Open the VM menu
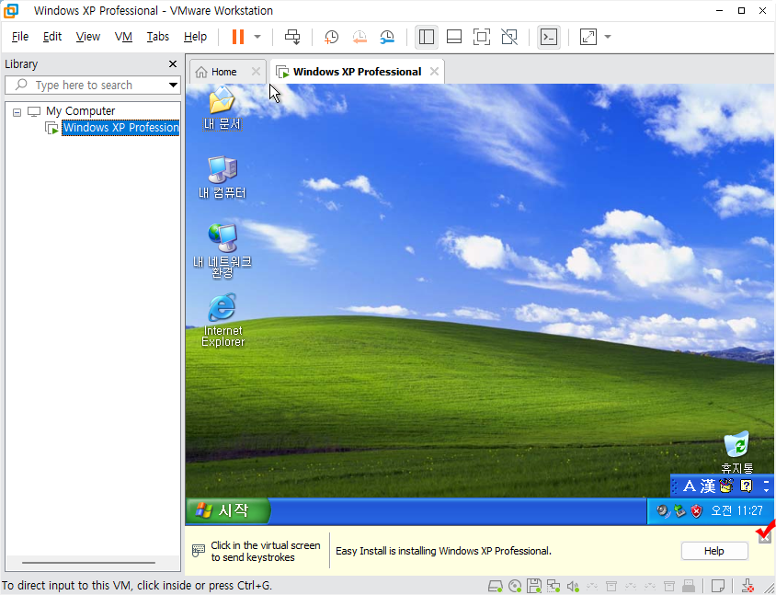Viewport: 776px width, 595px height. [123, 37]
